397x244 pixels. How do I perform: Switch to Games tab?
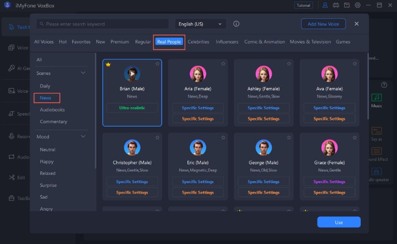[x=343, y=42]
